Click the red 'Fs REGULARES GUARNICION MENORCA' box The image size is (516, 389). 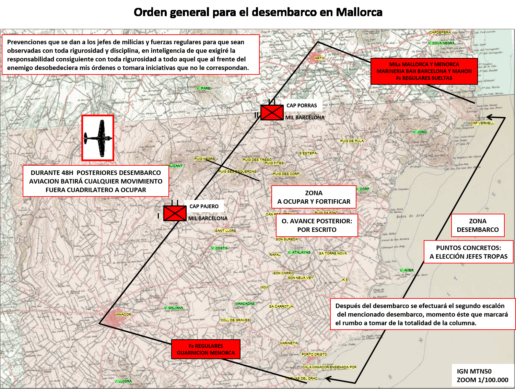pyautogui.click(x=206, y=349)
